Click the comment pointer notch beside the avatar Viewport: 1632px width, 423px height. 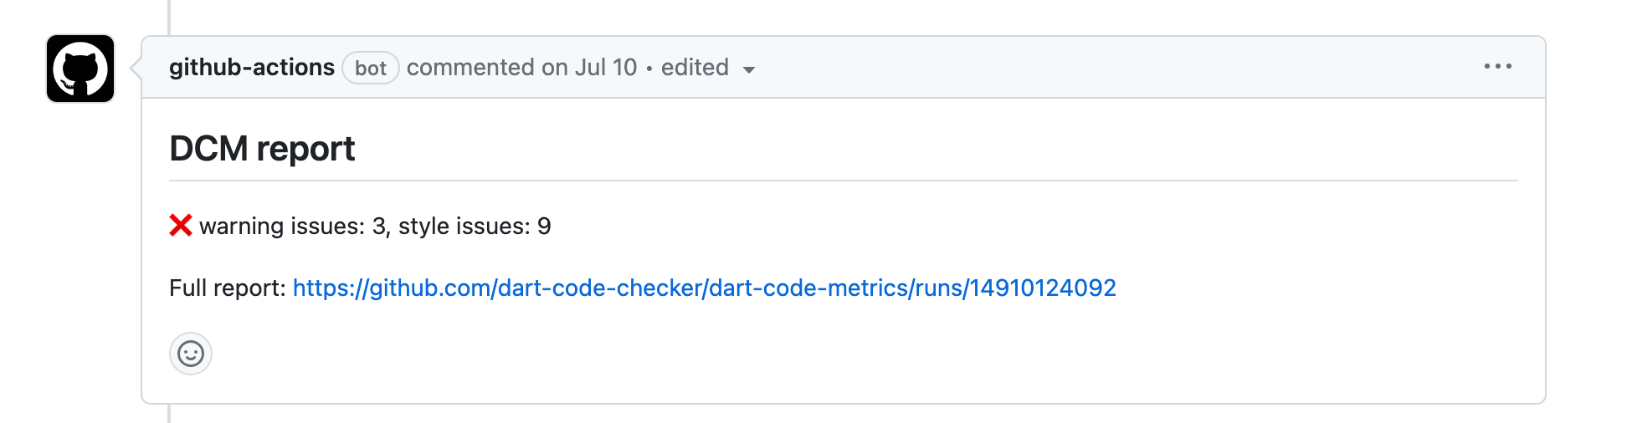click(x=136, y=68)
